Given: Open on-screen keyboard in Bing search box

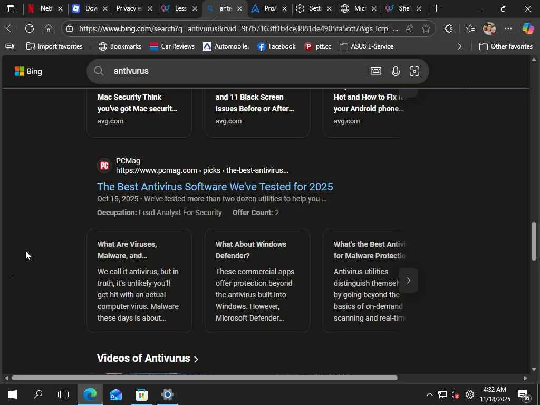Looking at the screenshot, I should pos(375,71).
